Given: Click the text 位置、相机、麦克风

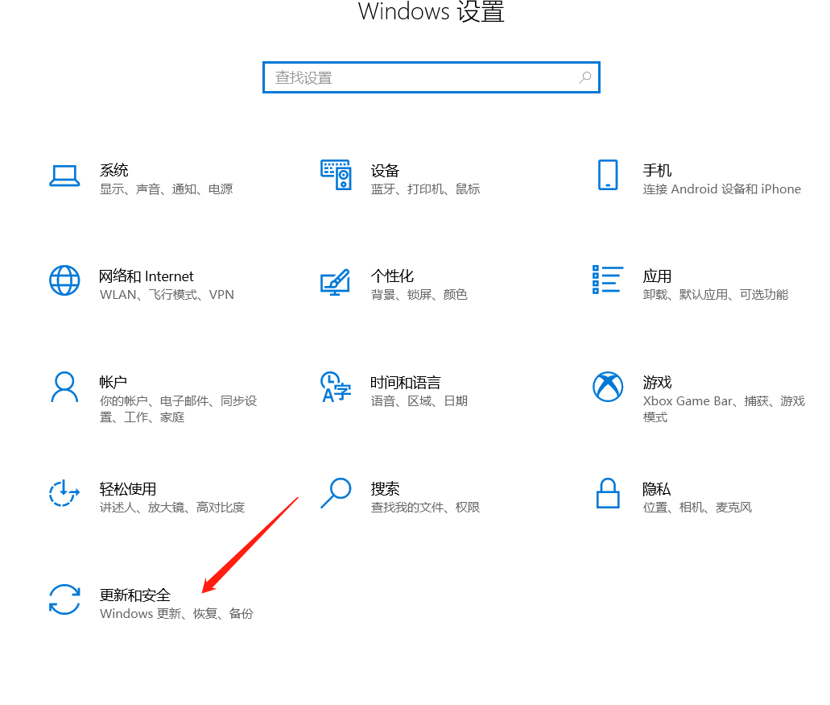Looking at the screenshot, I should 698,508.
